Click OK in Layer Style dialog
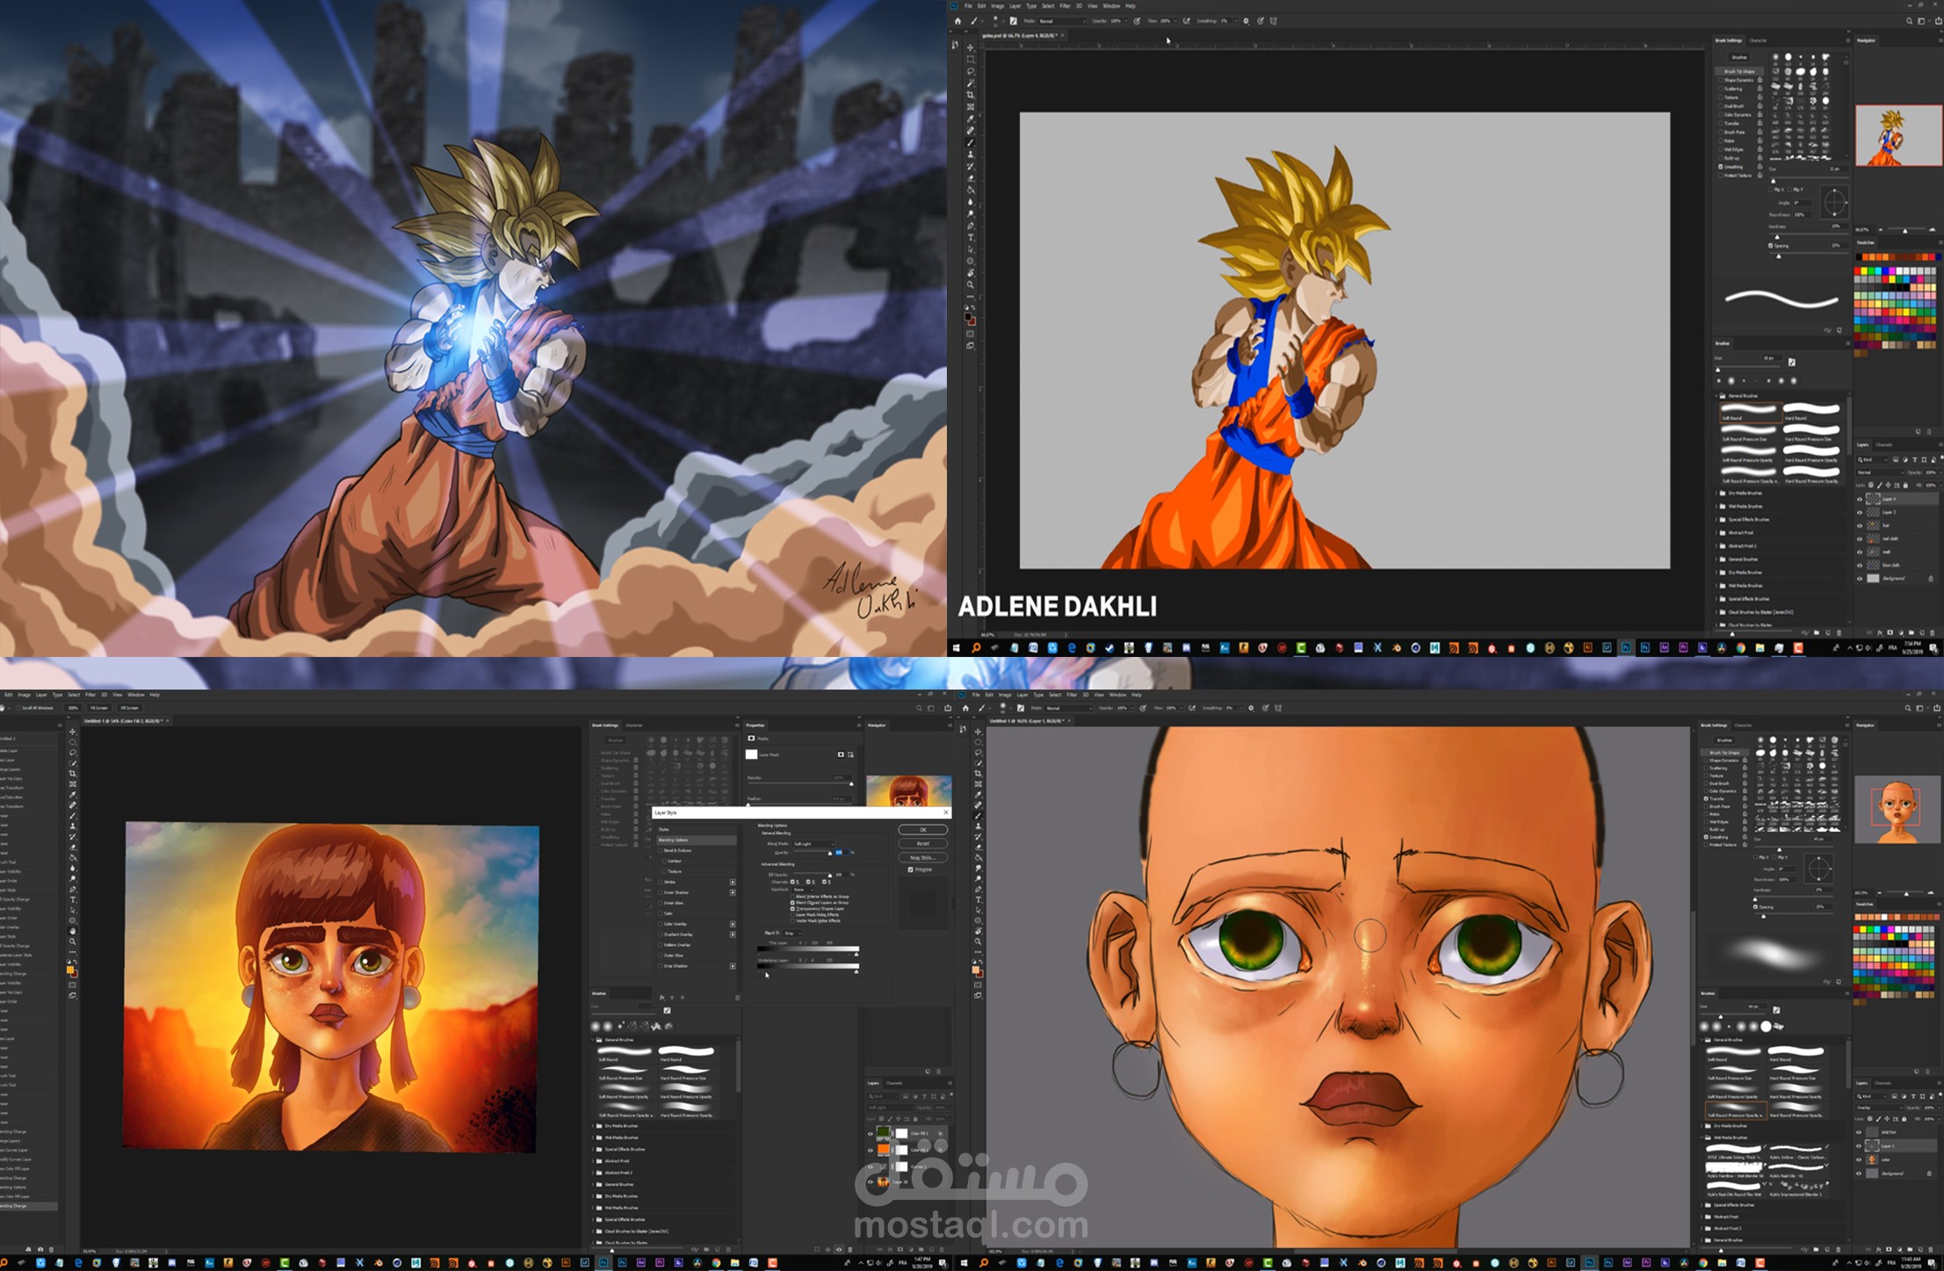 [x=923, y=830]
